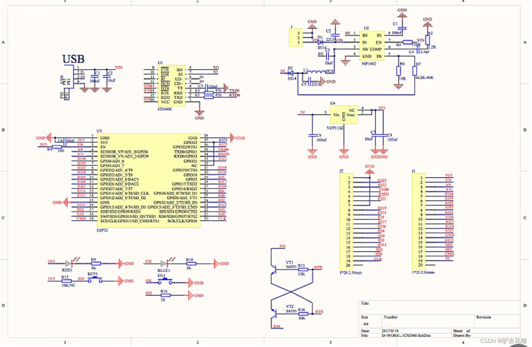Select the 3-pin power jack connector

pyautogui.click(x=296, y=38)
